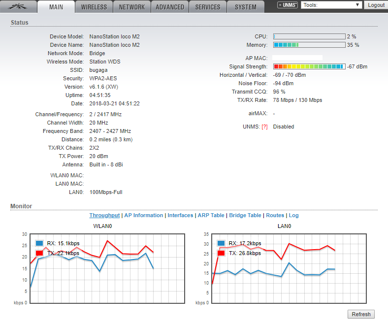Click Frequency Band value 2407 - 2427 MHz
This screenshot has height=324, width=388.
[110, 131]
